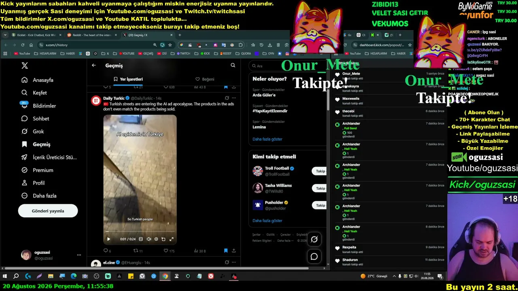The image size is (518, 291).
Task: Click the back arrow beside Geçmiş heading
Action: tap(94, 65)
